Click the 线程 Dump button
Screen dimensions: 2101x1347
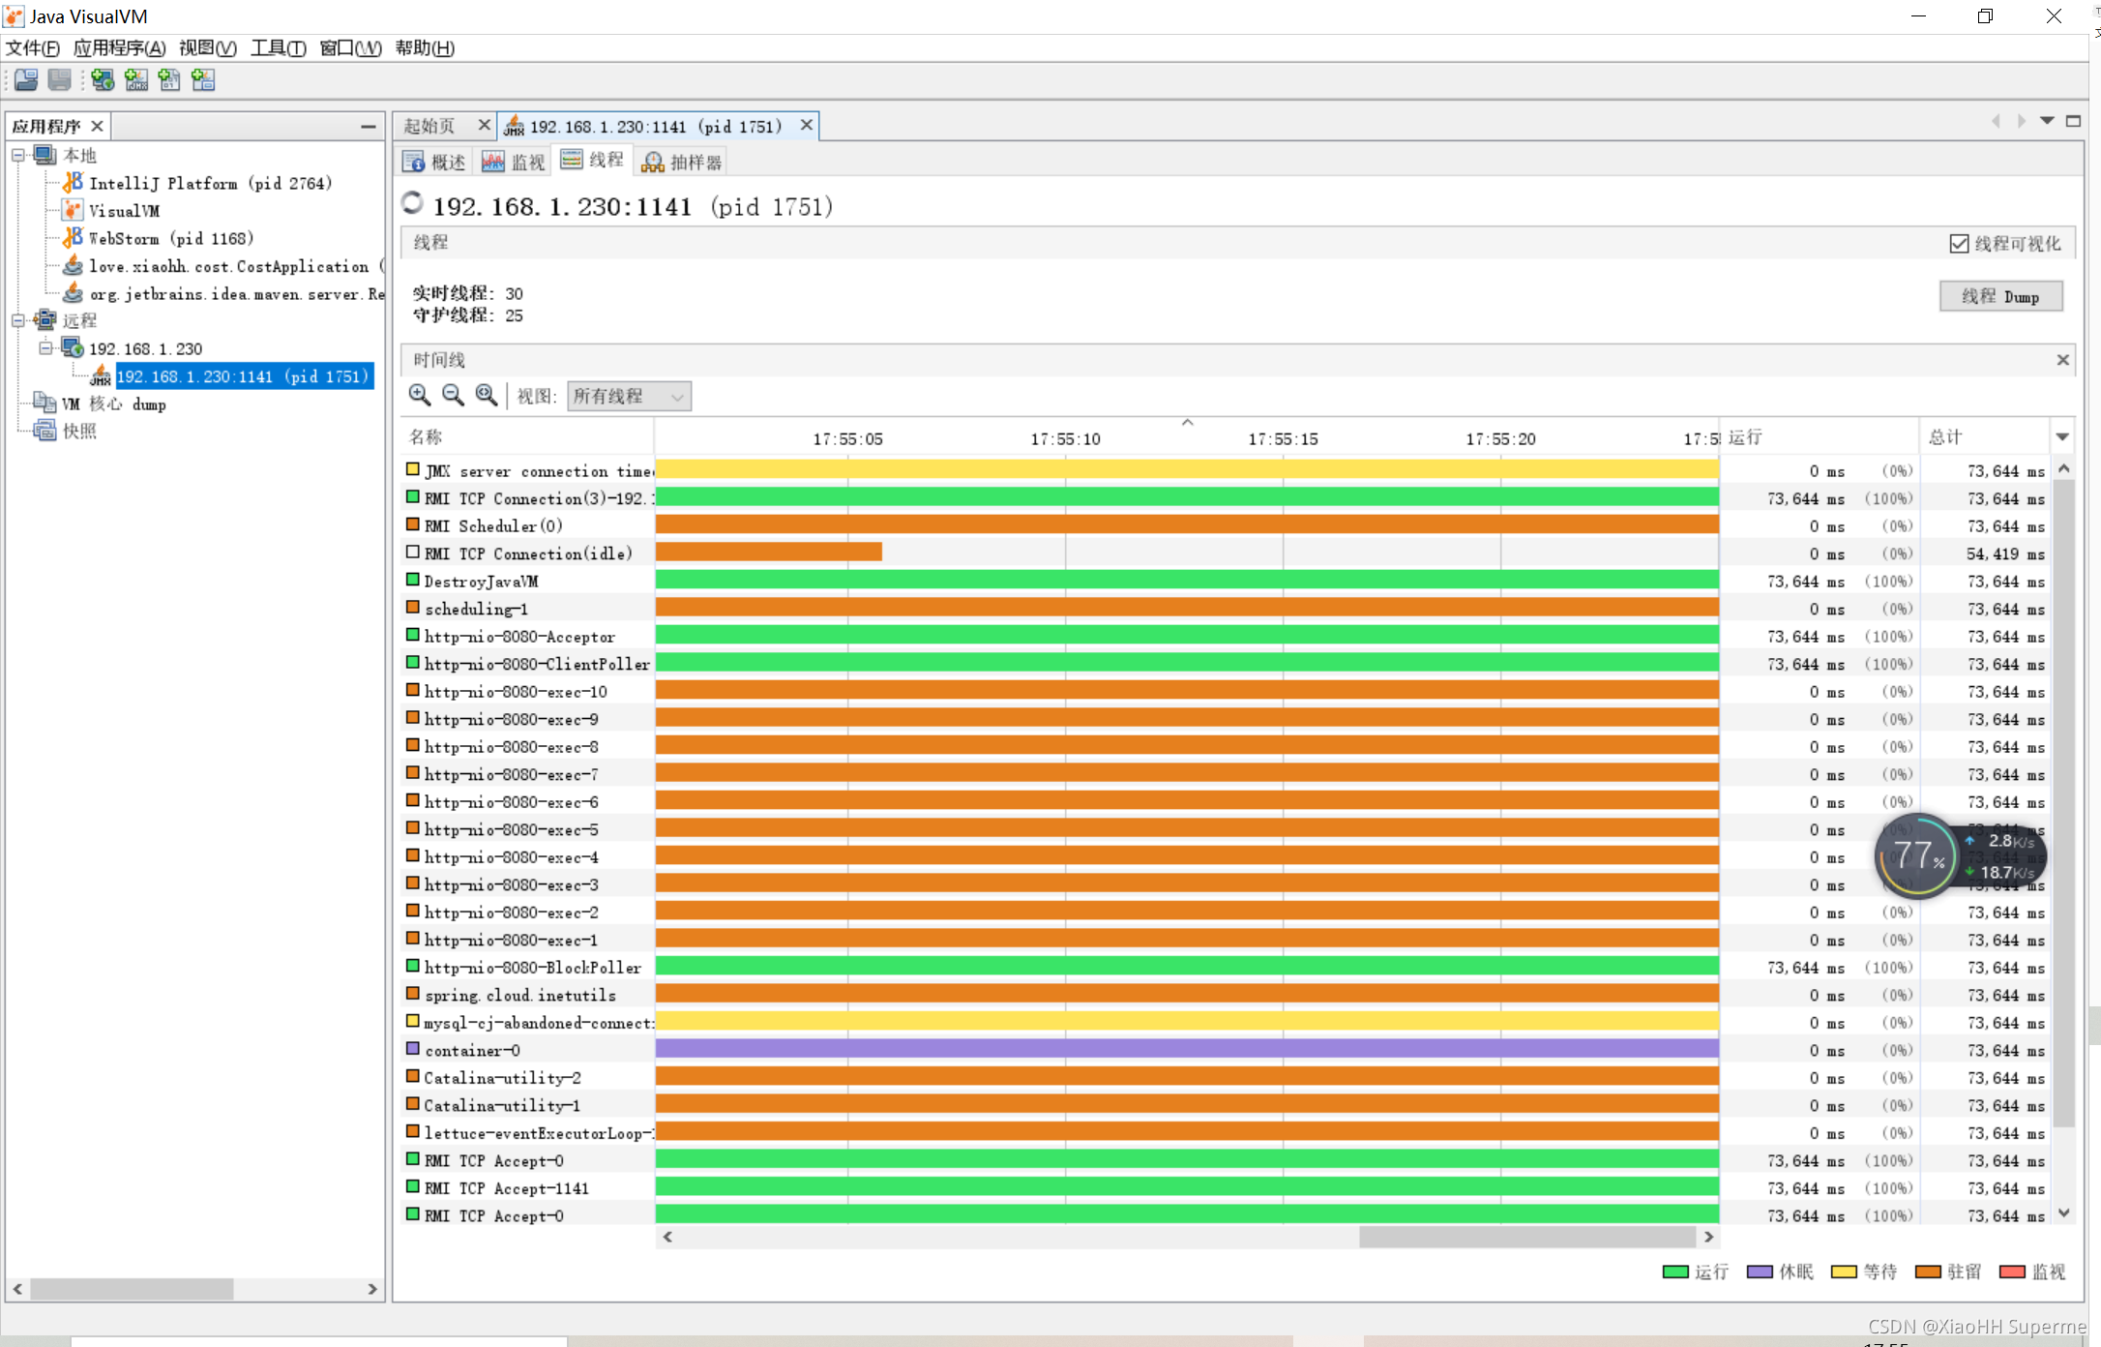[x=1999, y=296]
